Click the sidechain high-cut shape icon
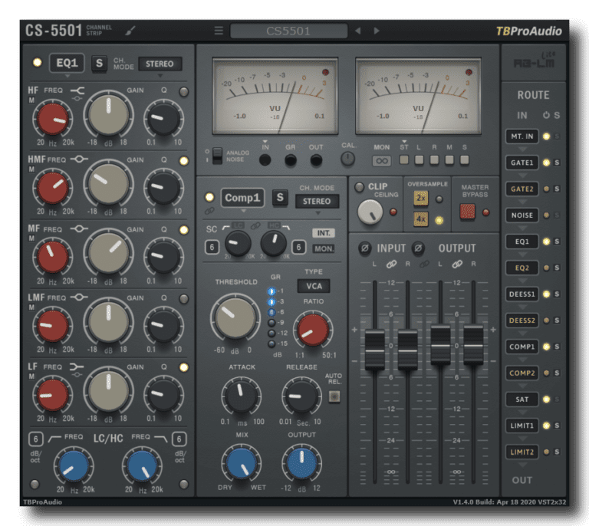Screen dimensions: 589x526 (x=286, y=227)
